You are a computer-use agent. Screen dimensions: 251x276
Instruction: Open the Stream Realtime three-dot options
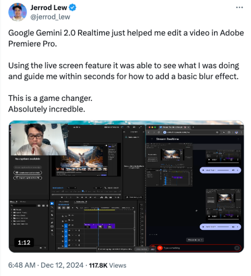(238, 139)
